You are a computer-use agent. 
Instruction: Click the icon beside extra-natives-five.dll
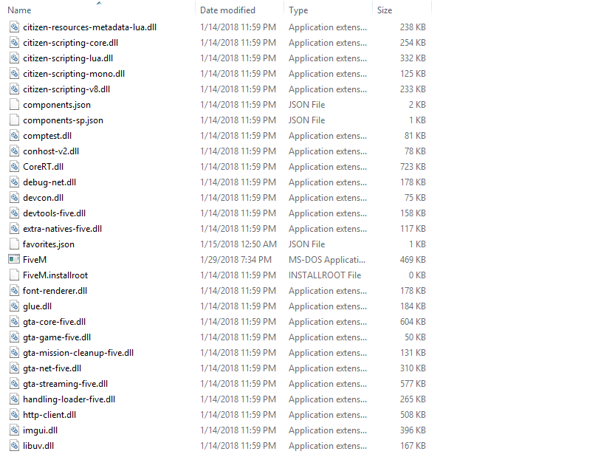tap(14, 229)
